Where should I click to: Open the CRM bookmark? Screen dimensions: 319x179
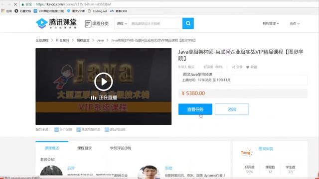[119, 11]
